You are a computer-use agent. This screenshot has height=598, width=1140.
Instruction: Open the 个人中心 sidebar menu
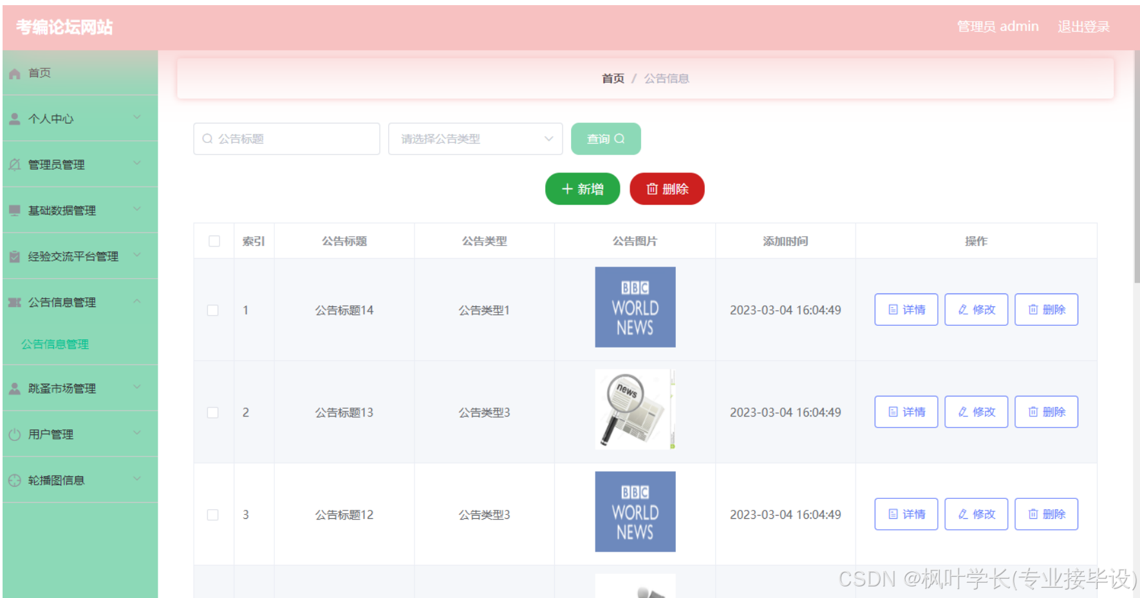(x=80, y=118)
